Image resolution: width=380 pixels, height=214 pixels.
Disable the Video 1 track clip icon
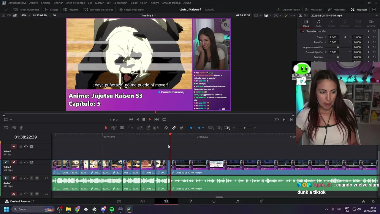coord(31,162)
